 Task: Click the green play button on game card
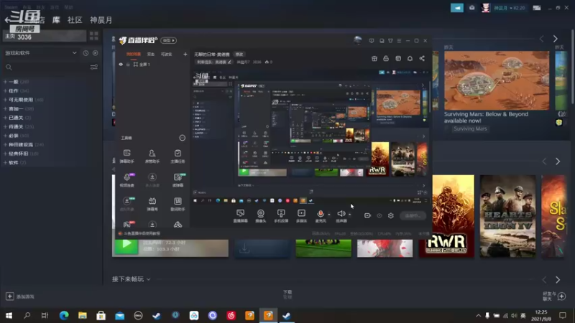[126, 245]
